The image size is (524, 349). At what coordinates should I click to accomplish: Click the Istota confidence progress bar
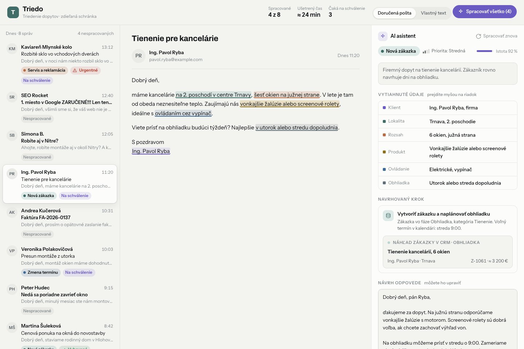(x=484, y=51)
